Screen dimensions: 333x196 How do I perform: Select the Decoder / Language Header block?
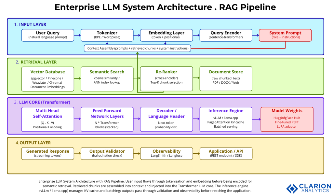tap(166, 119)
